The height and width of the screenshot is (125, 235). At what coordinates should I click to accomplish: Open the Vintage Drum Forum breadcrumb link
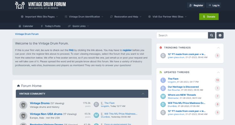27,34
